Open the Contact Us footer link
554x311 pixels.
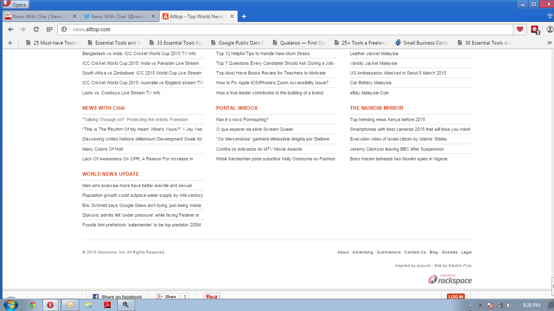click(x=415, y=252)
